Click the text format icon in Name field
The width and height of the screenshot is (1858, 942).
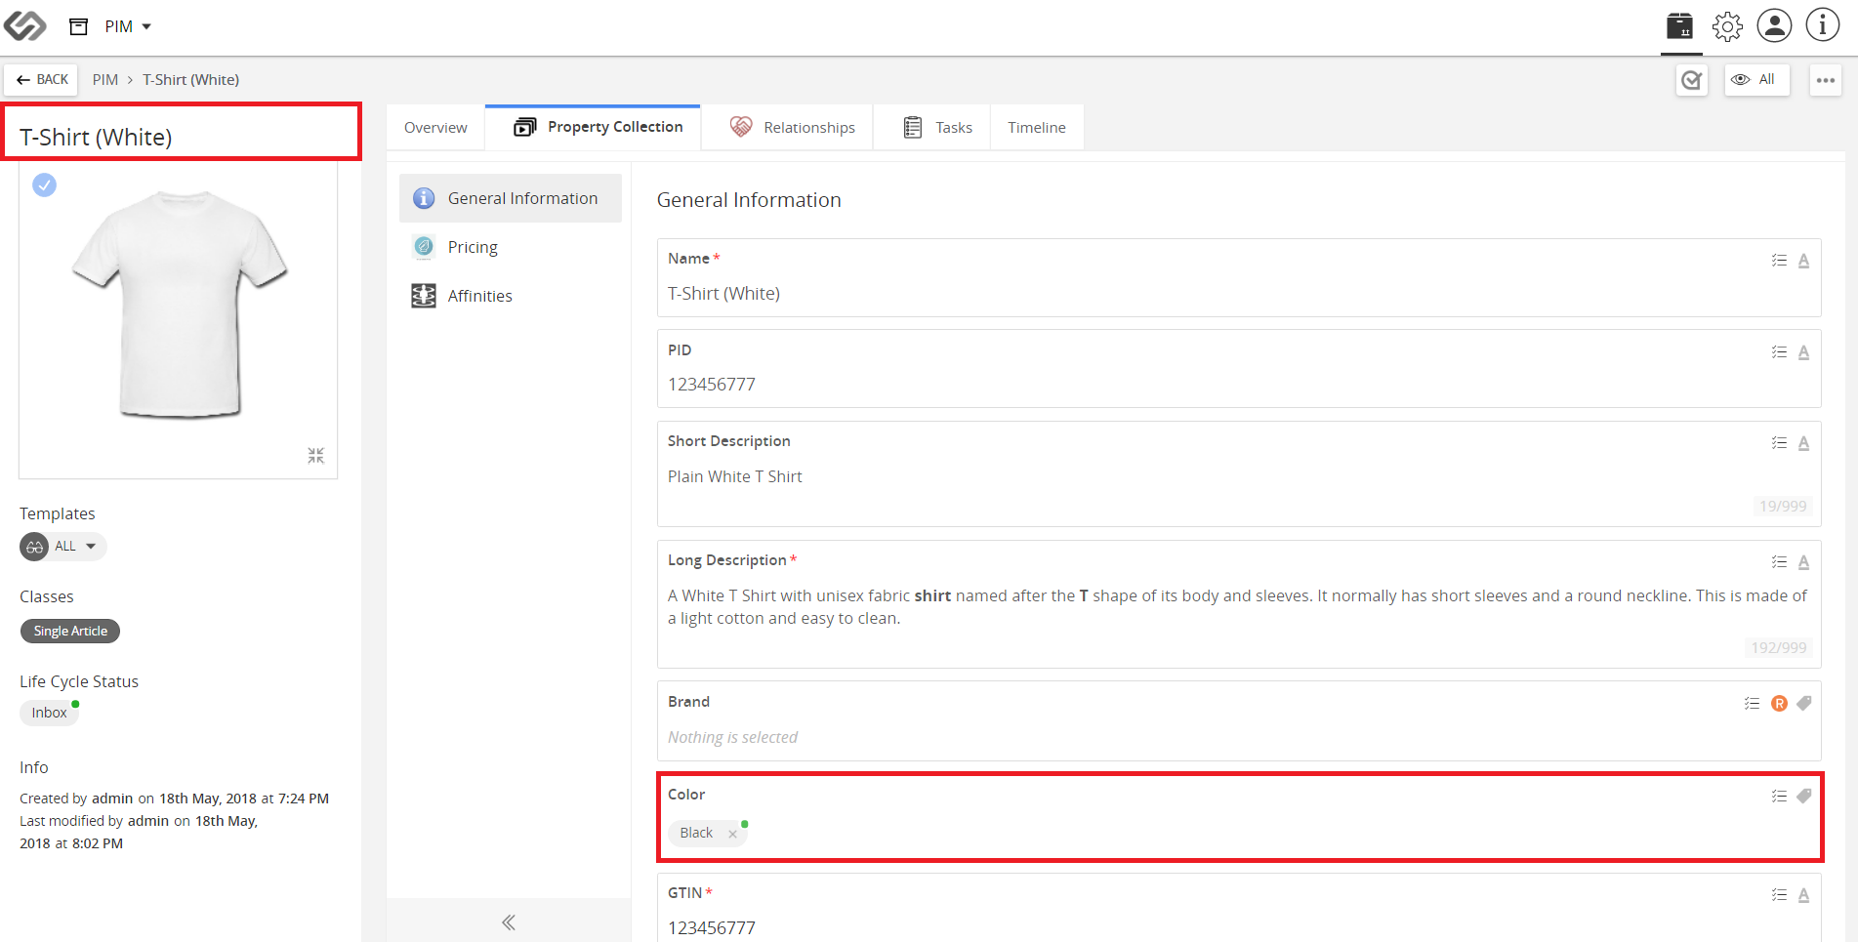coord(1803,261)
